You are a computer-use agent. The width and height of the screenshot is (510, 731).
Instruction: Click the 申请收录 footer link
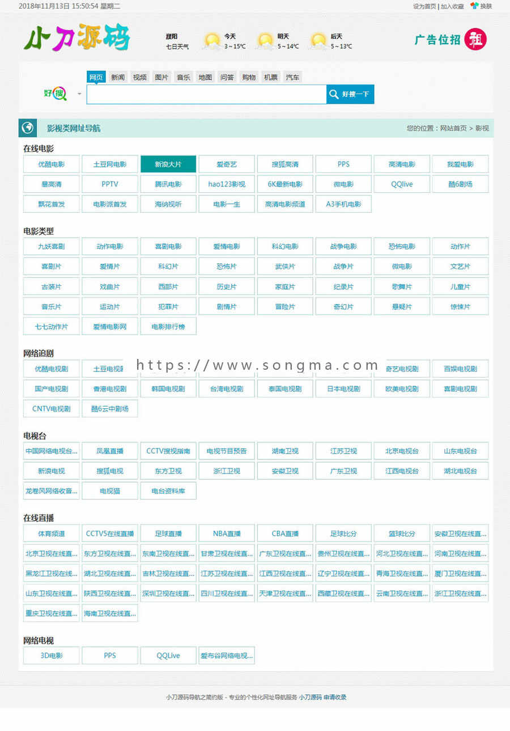click(x=335, y=697)
